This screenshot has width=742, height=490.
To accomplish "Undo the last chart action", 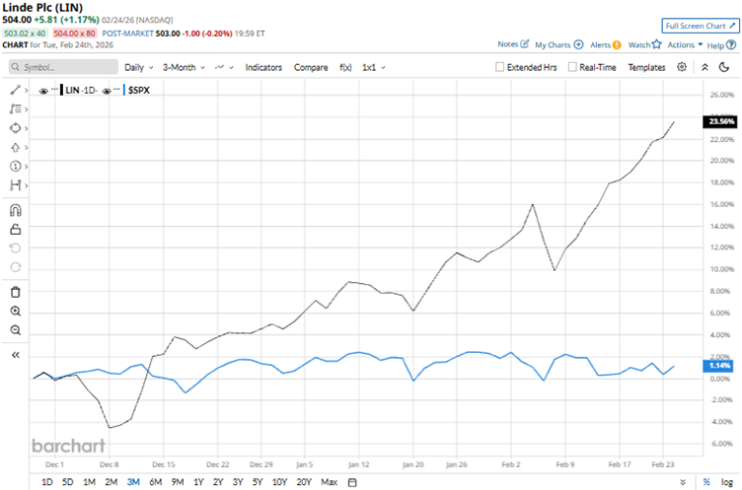I will point(15,247).
